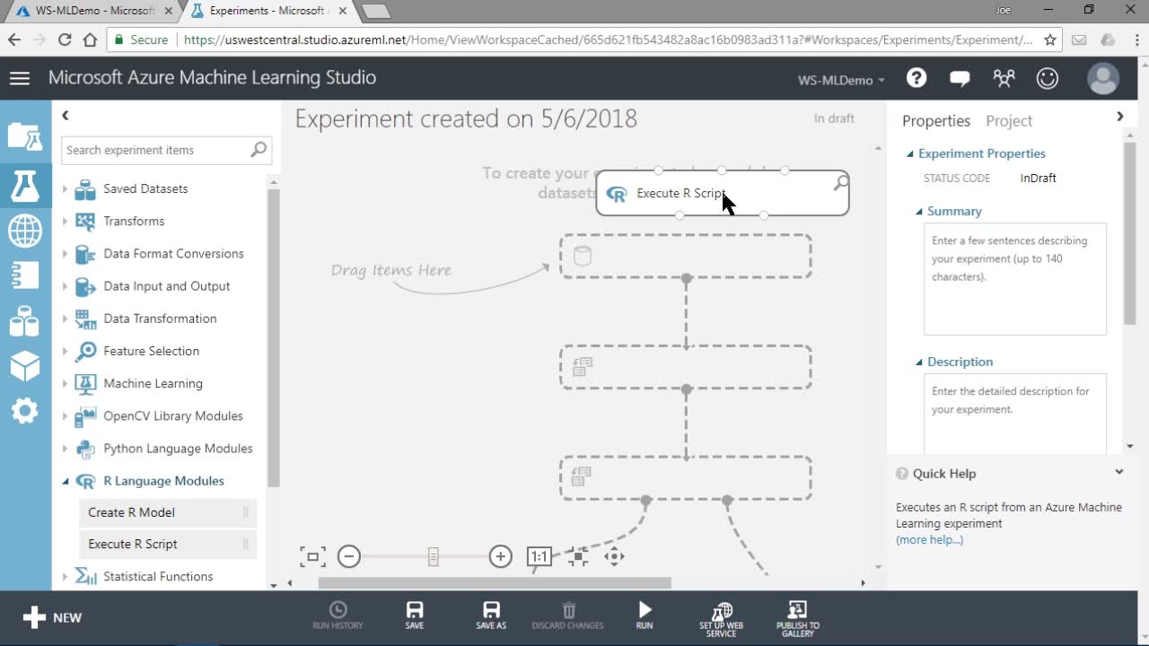Click the fit-to-screen canvas icon
1149x646 pixels.
[x=312, y=556]
